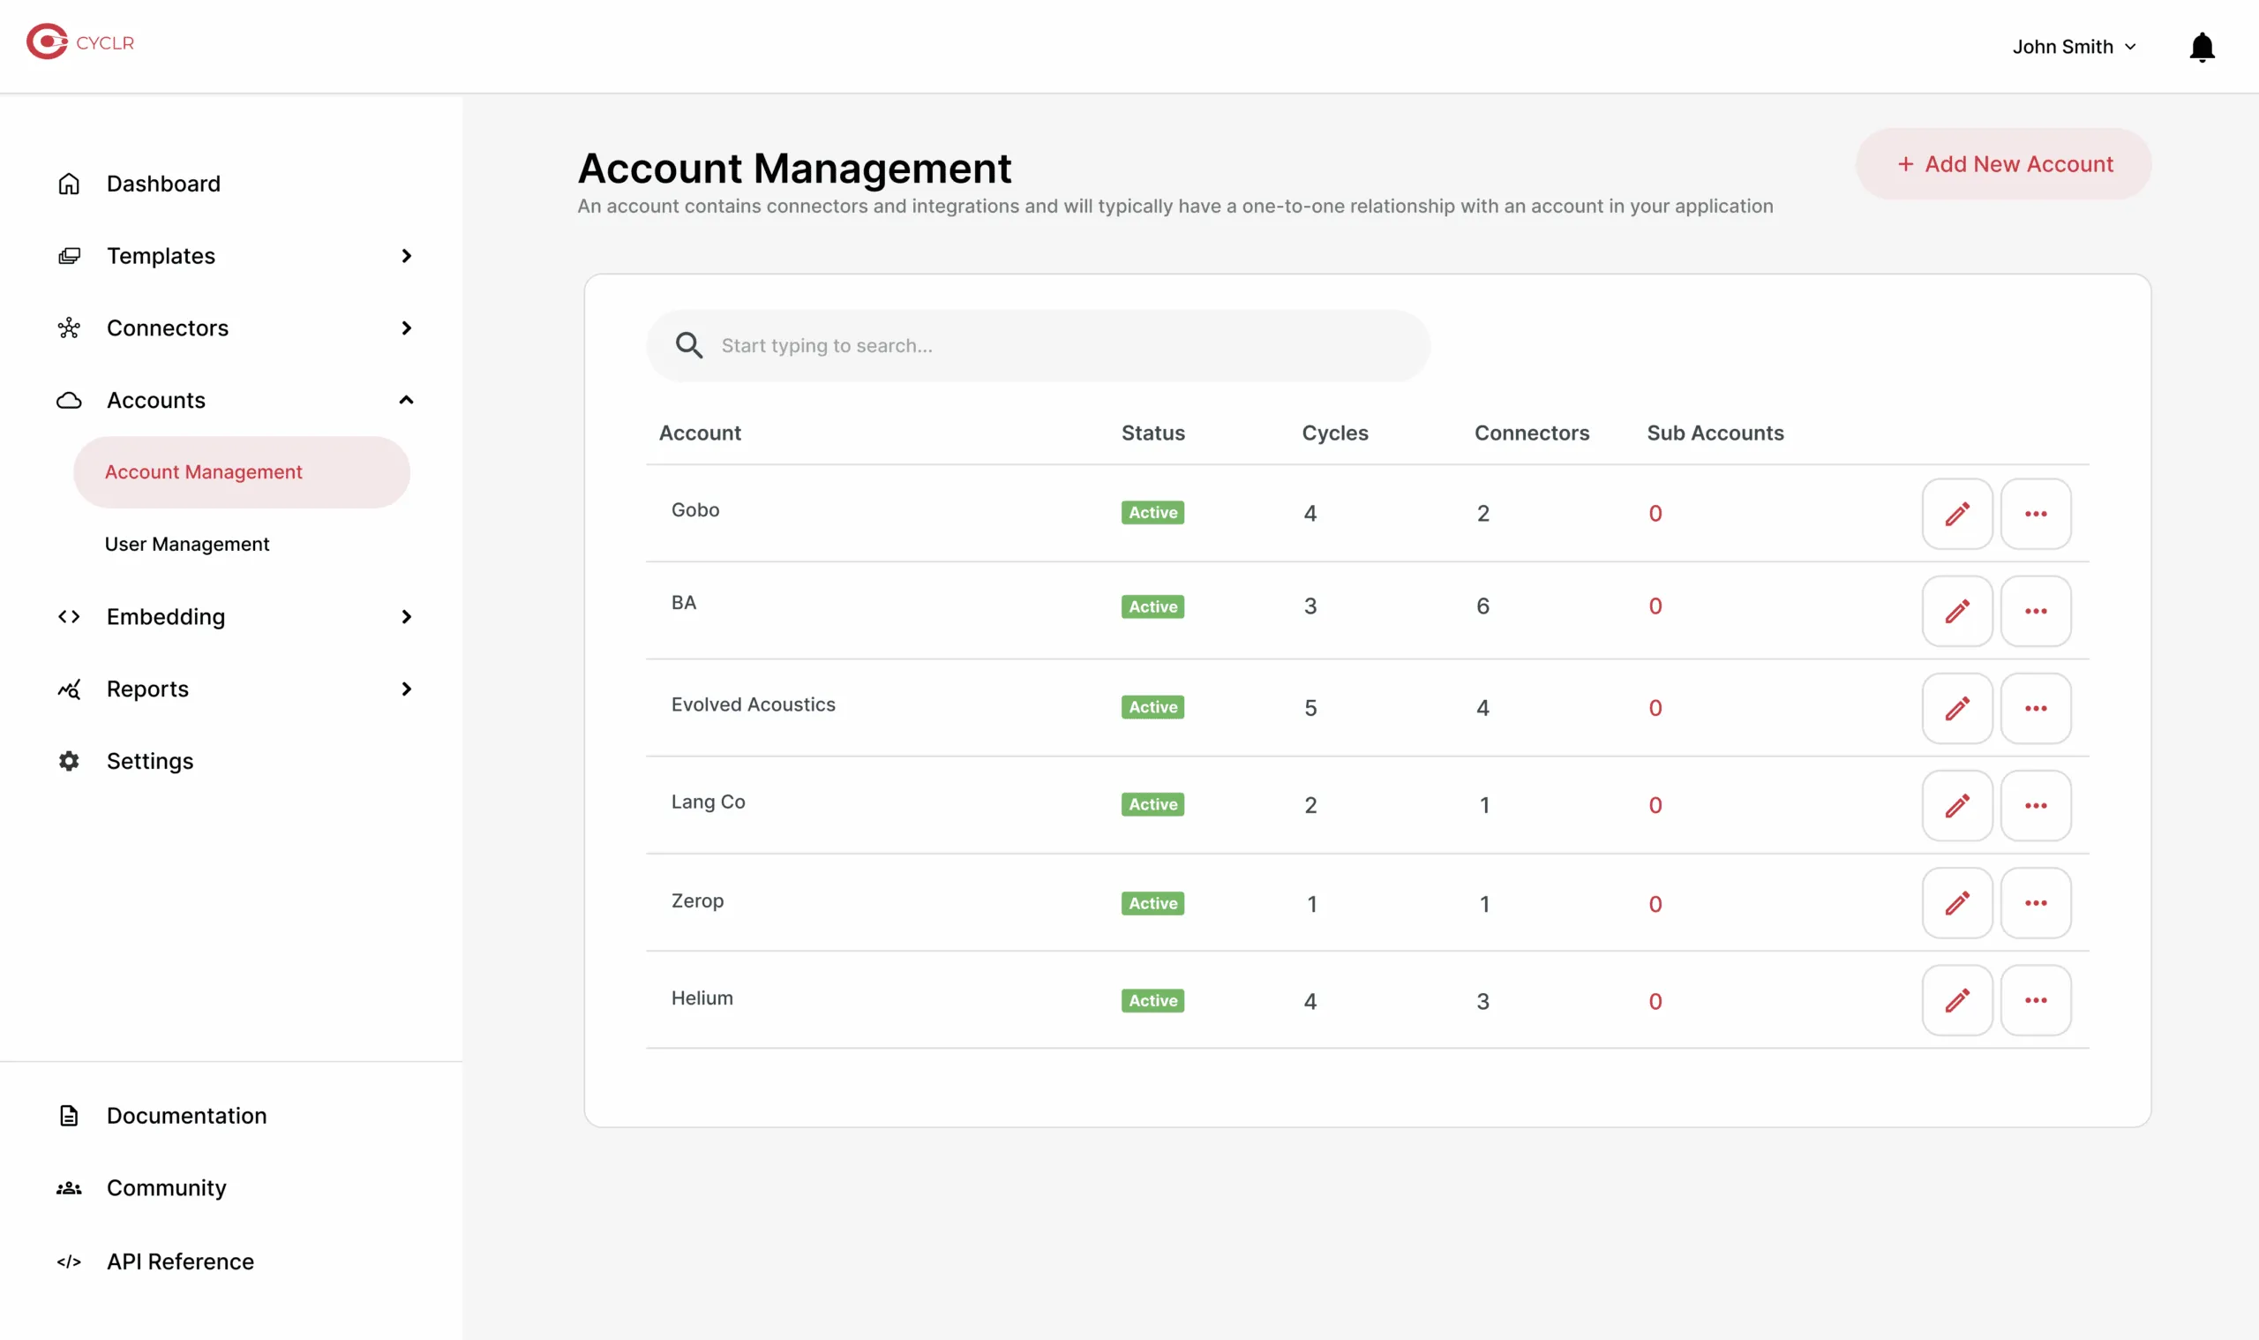Click the API Reference code icon
The width and height of the screenshot is (2259, 1340).
click(69, 1261)
